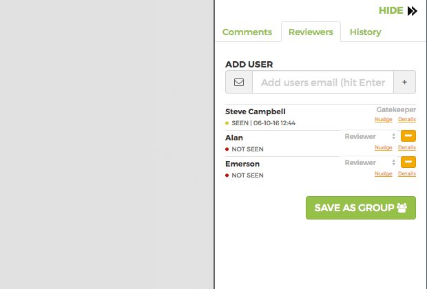The width and height of the screenshot is (427, 289).
Task: Select the Steve Campbell name
Action: click(x=255, y=111)
